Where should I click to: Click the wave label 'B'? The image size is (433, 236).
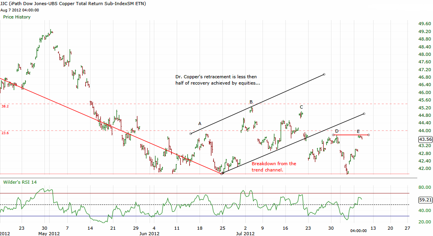[251, 102]
